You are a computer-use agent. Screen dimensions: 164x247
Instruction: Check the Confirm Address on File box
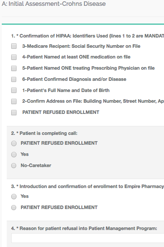point(14,101)
